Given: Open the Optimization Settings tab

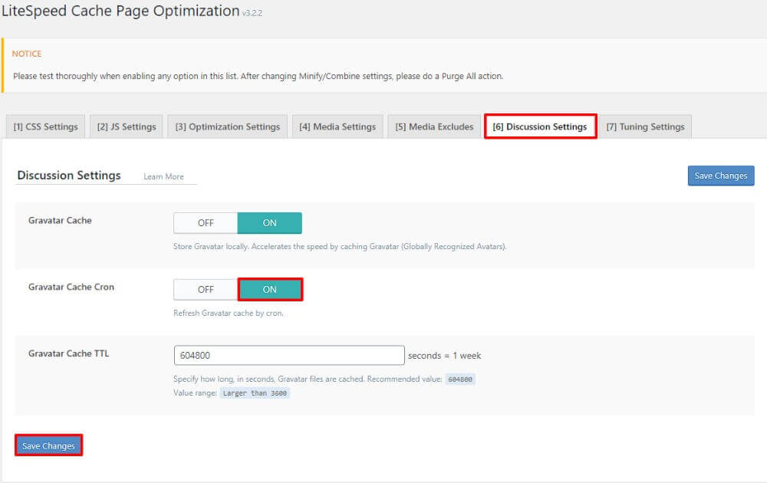Looking at the screenshot, I should [x=228, y=127].
